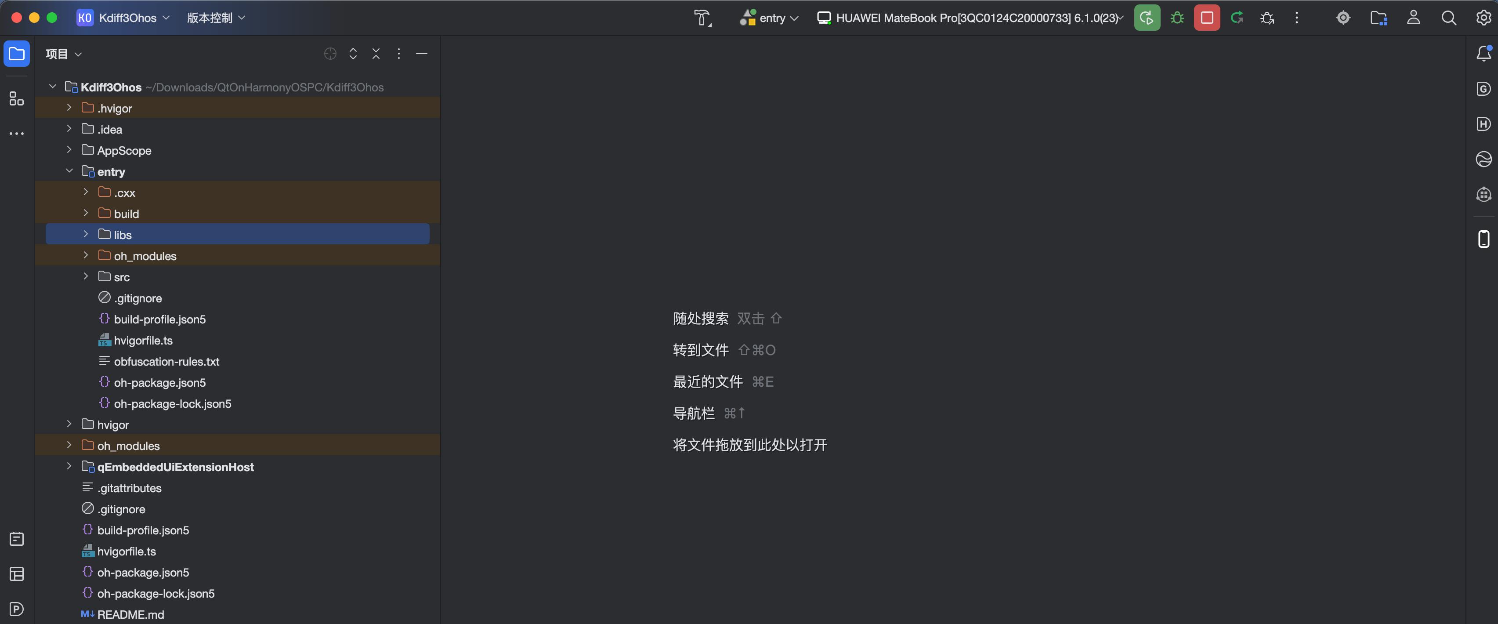Open the 项目 view dropdown
1498x624 pixels.
tap(63, 54)
